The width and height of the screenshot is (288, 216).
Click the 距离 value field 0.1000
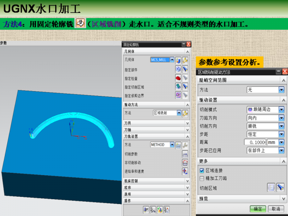click(255, 142)
